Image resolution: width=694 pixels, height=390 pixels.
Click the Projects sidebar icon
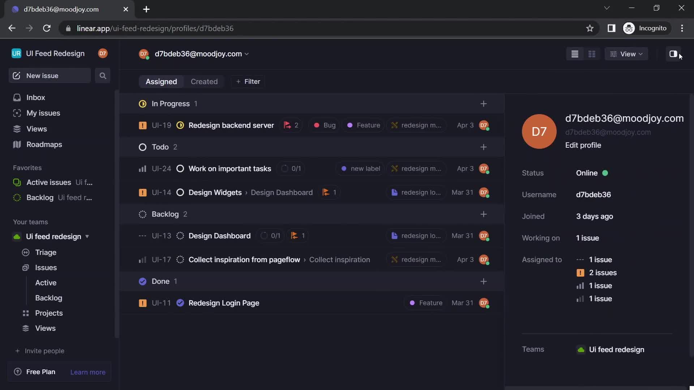[26, 313]
